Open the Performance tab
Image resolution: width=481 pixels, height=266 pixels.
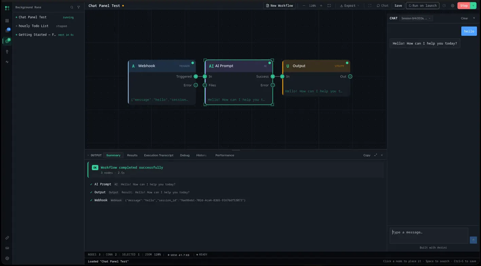point(225,155)
